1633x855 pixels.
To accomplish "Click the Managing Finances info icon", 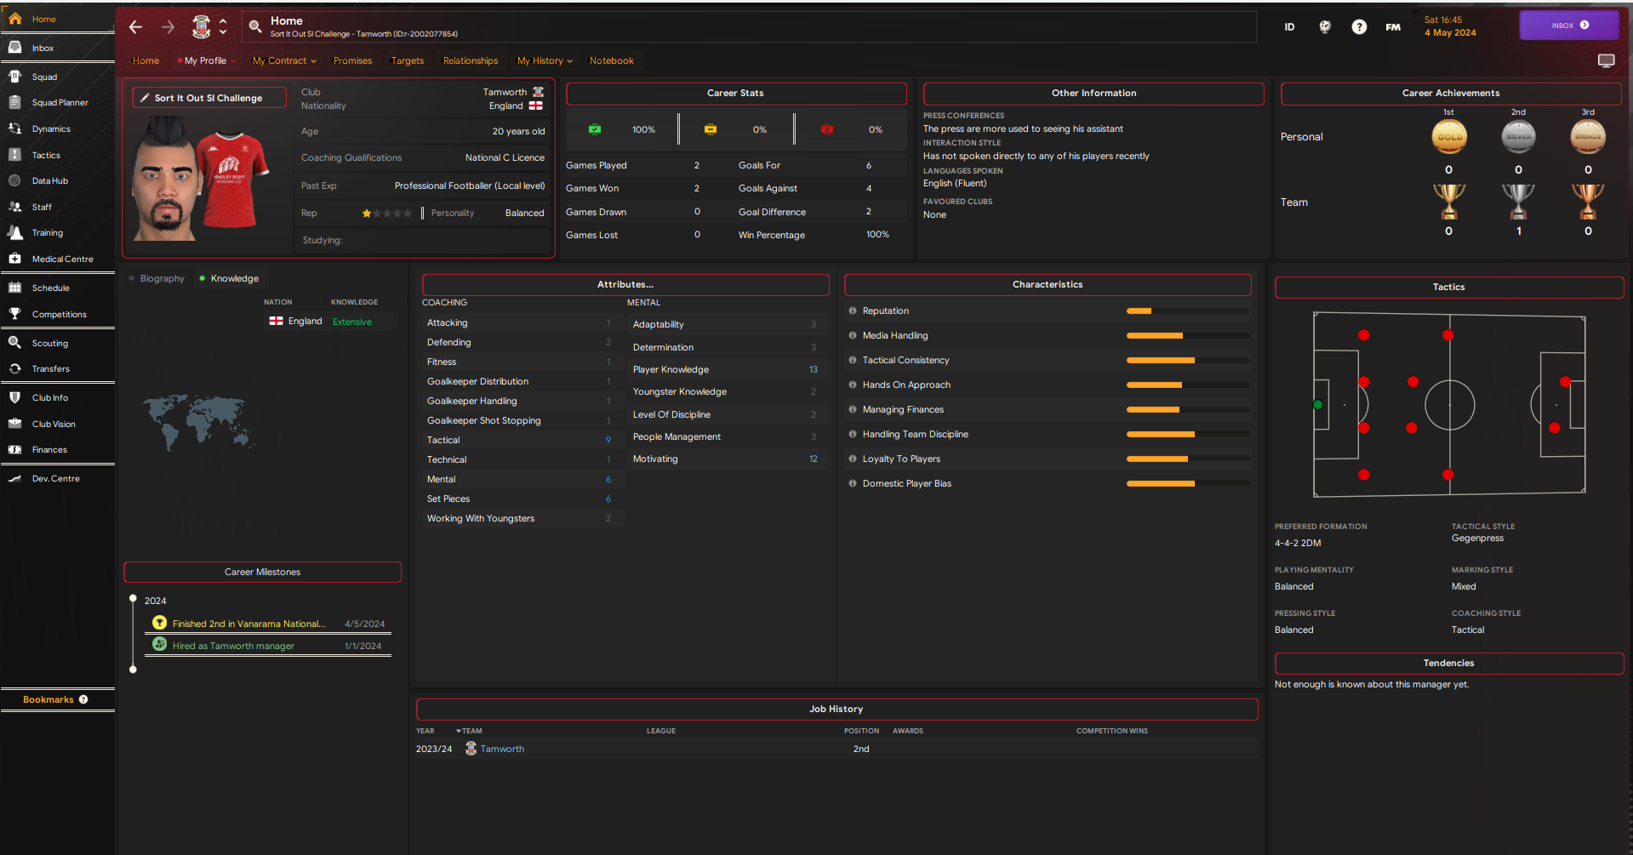I will (x=853, y=409).
